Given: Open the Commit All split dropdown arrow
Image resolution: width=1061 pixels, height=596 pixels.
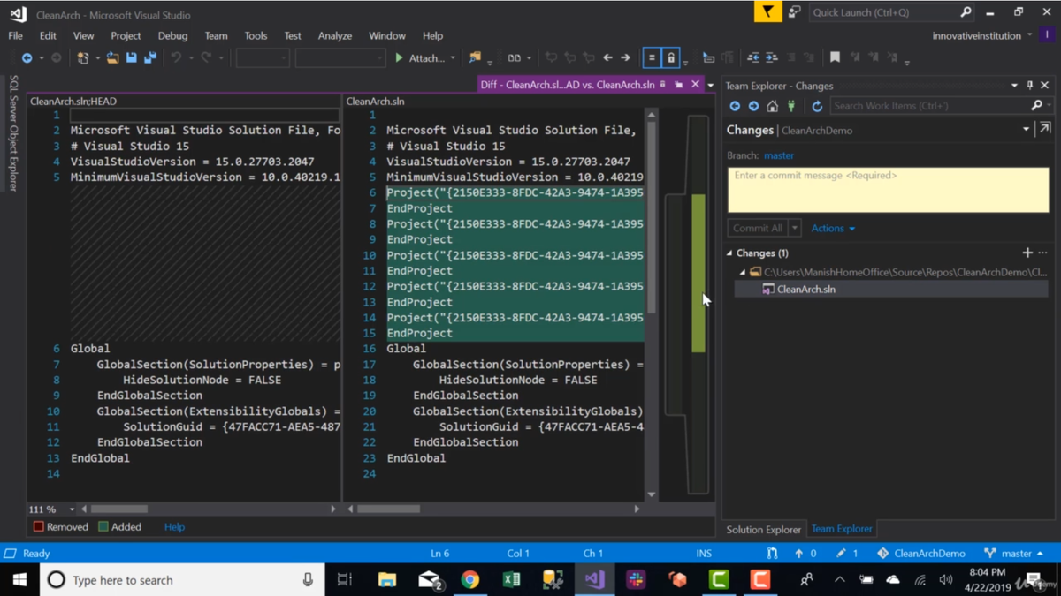Looking at the screenshot, I should click(795, 228).
